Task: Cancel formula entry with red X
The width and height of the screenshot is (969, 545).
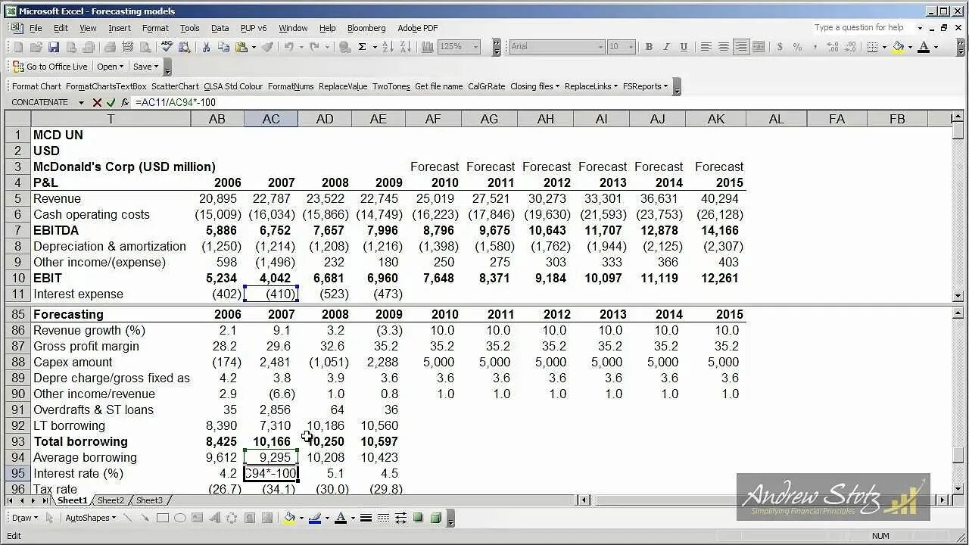Action: point(97,102)
